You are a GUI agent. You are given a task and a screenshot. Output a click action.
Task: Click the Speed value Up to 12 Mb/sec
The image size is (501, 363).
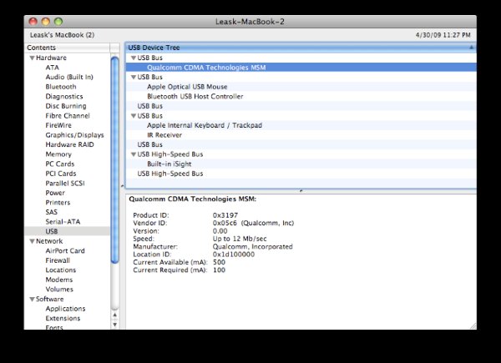(240, 239)
